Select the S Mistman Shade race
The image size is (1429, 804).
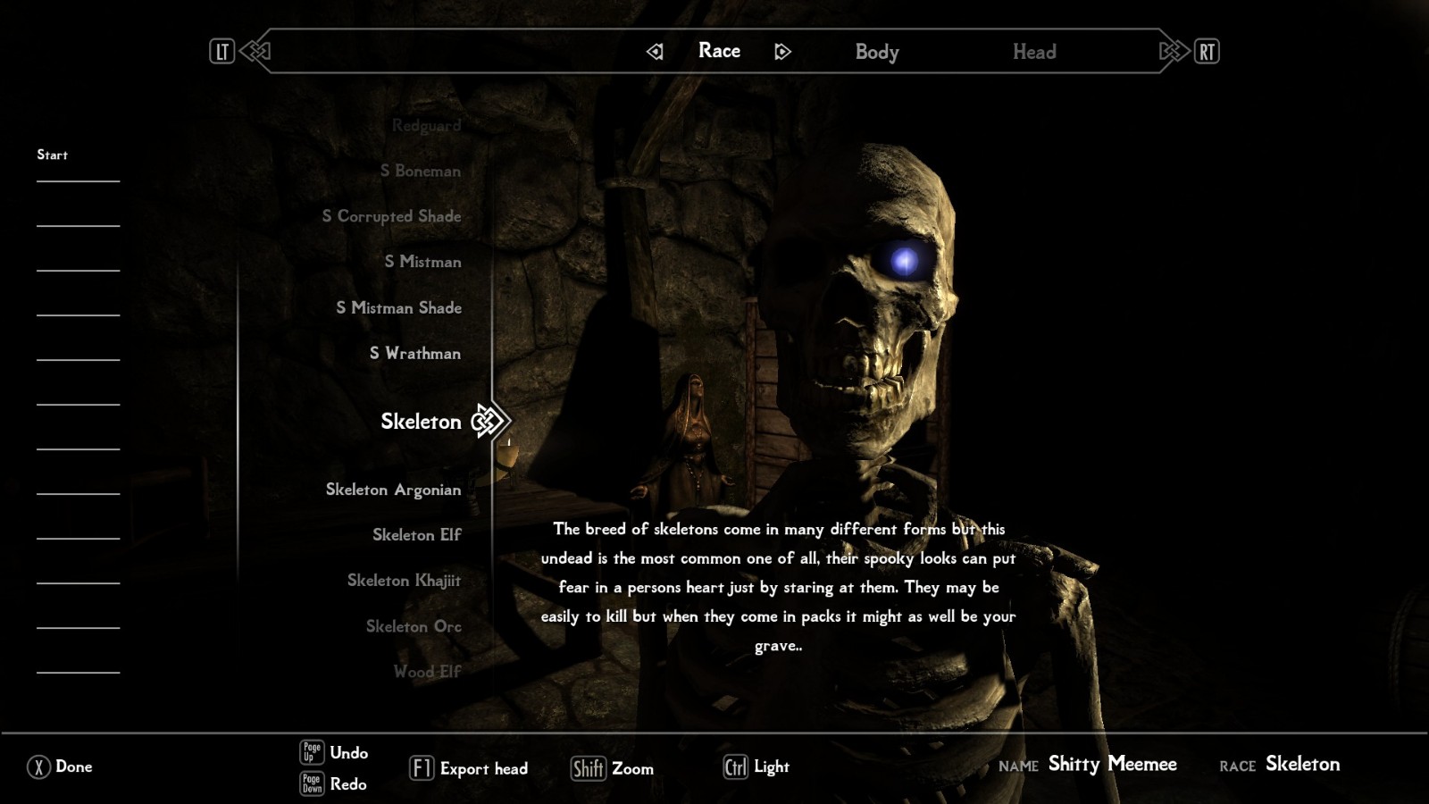point(398,308)
